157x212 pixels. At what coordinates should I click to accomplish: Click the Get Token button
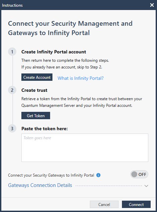36,116
